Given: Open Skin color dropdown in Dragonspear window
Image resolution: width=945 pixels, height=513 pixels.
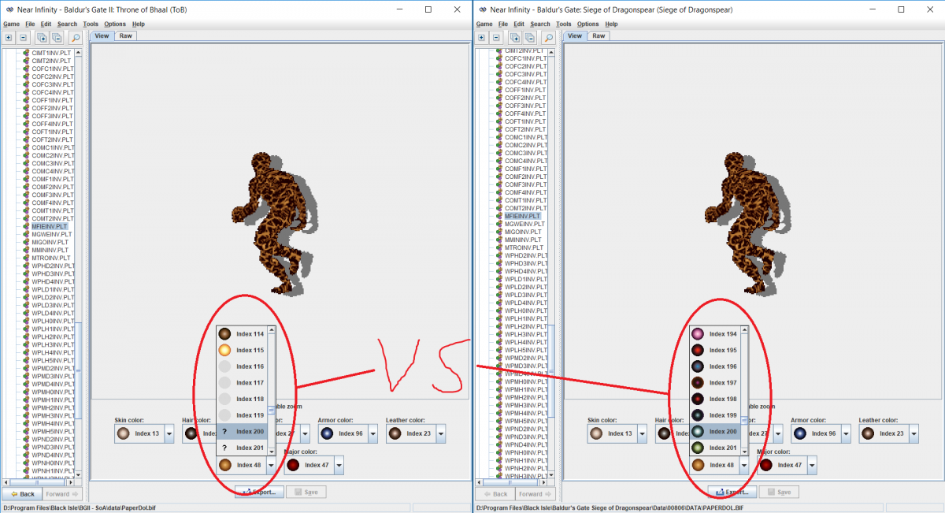Looking at the screenshot, I should pos(641,433).
